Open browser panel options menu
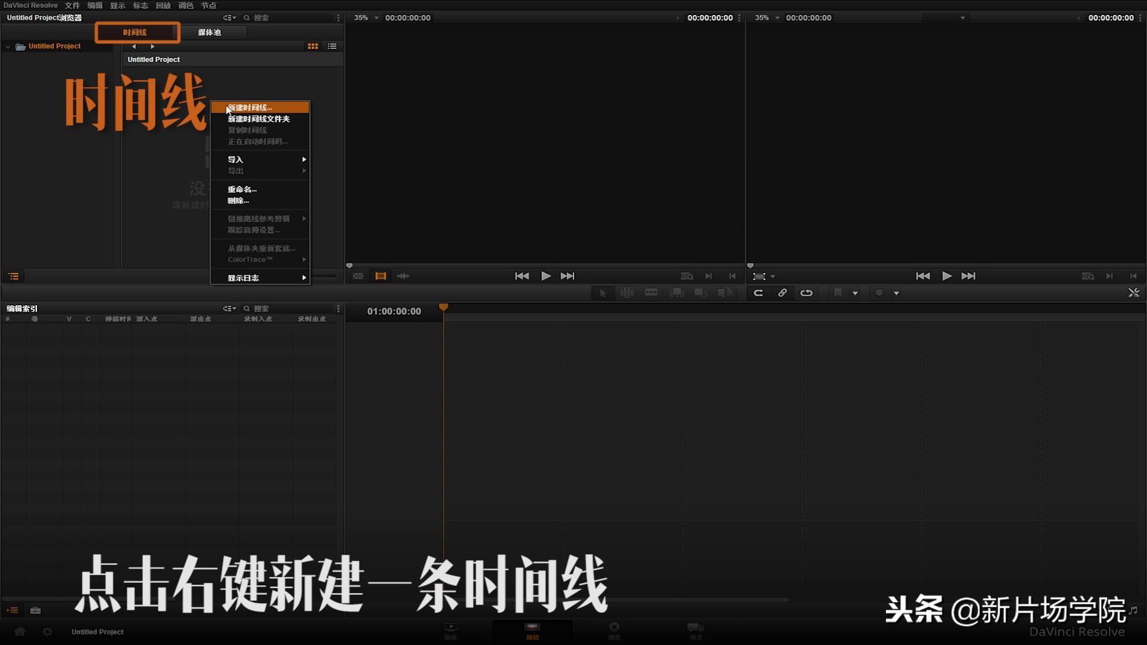The image size is (1147, 645). pos(338,18)
